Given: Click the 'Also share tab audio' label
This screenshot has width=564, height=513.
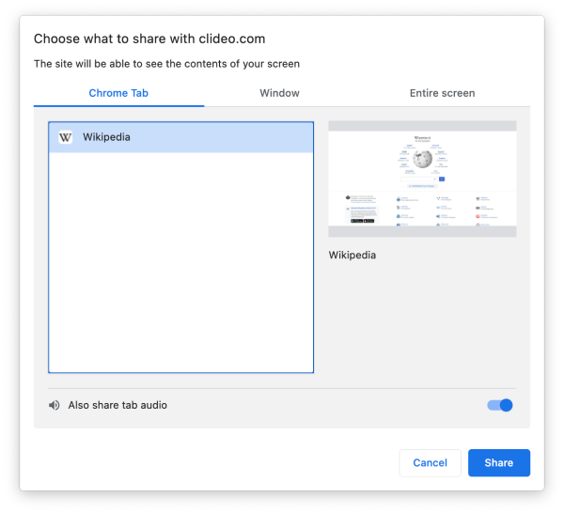Looking at the screenshot, I should [x=117, y=405].
